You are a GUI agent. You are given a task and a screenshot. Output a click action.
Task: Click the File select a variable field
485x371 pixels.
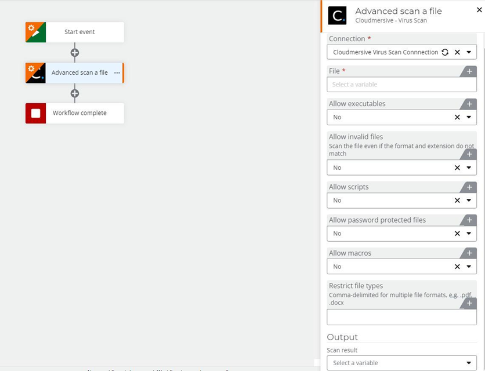(401, 85)
